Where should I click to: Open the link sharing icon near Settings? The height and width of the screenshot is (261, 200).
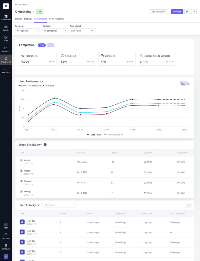pyautogui.click(x=187, y=12)
